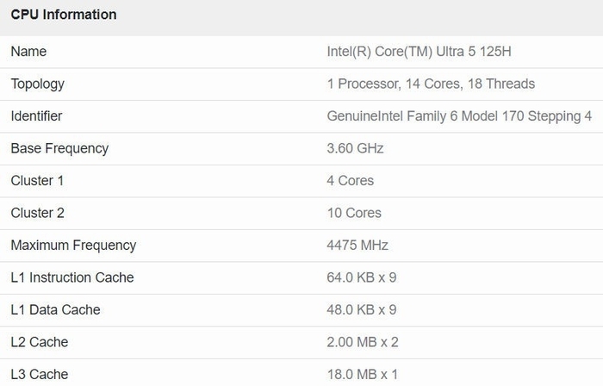Click the CPU Information header

[64, 15]
